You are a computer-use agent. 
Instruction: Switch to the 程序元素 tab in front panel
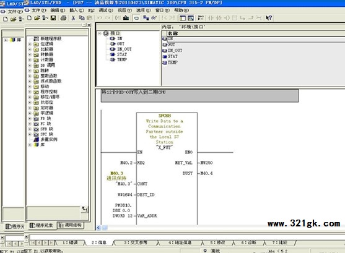(x=41, y=225)
